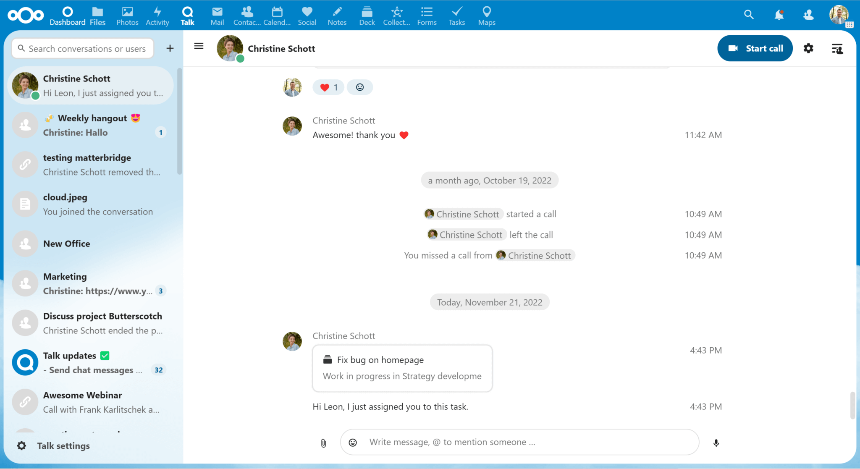Toggle the heart reaction on Christine's message
Image resolution: width=860 pixels, height=469 pixels.
(328, 87)
